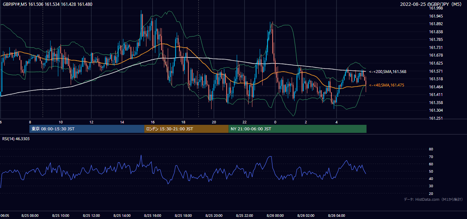Click hour marker 14 under the price chart
The height and width of the screenshot is (219, 467).
pyautogui.click(x=122, y=122)
